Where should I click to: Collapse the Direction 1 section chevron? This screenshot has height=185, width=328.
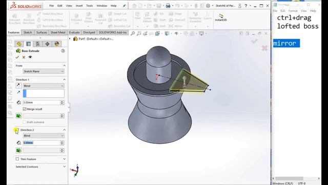pyautogui.click(x=64, y=80)
